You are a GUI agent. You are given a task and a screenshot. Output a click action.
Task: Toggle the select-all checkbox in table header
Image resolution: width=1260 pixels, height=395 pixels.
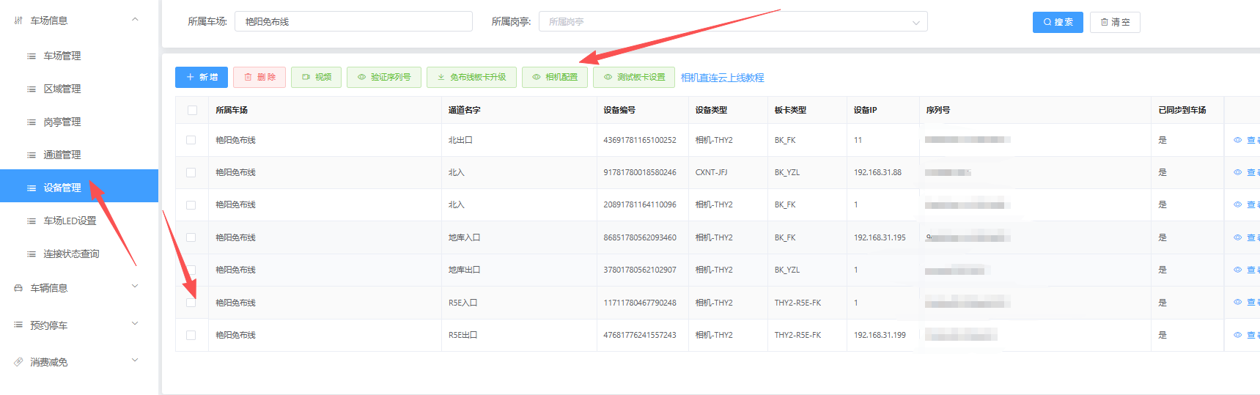coord(192,110)
